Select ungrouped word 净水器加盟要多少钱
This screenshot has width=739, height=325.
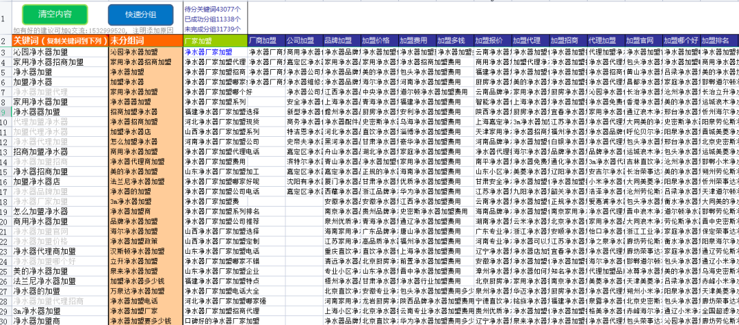point(146,321)
